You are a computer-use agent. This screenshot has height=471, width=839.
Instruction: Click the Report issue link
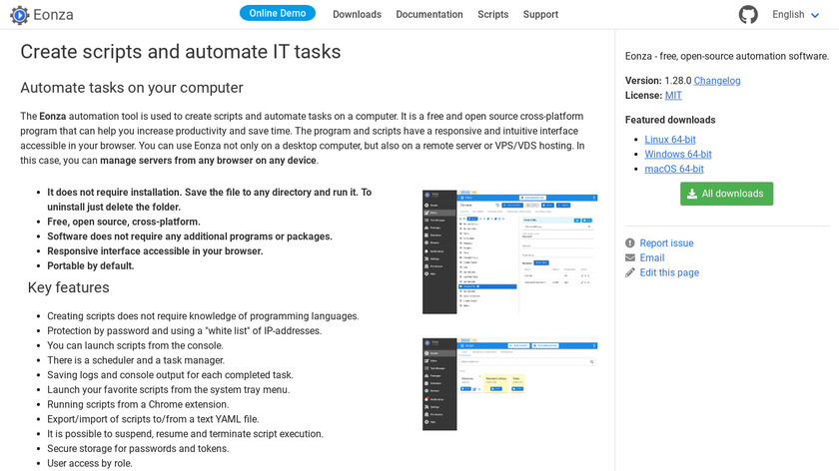click(666, 243)
